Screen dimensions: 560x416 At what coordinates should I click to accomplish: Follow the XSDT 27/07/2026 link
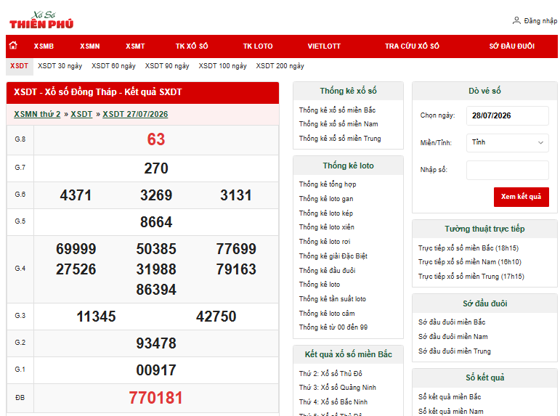(135, 114)
